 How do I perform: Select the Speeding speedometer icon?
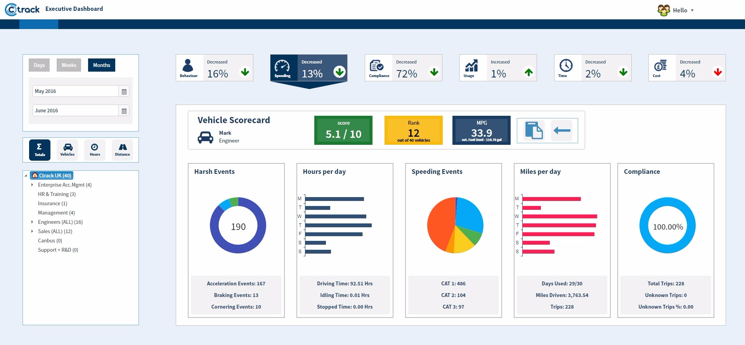click(282, 66)
